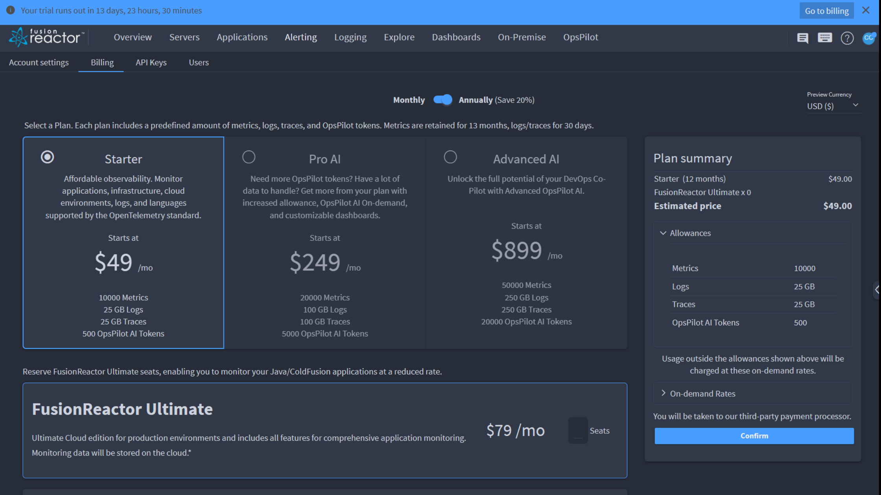Select the Pro AI plan radio button
Viewport: 881px width, 495px height.
pos(249,157)
